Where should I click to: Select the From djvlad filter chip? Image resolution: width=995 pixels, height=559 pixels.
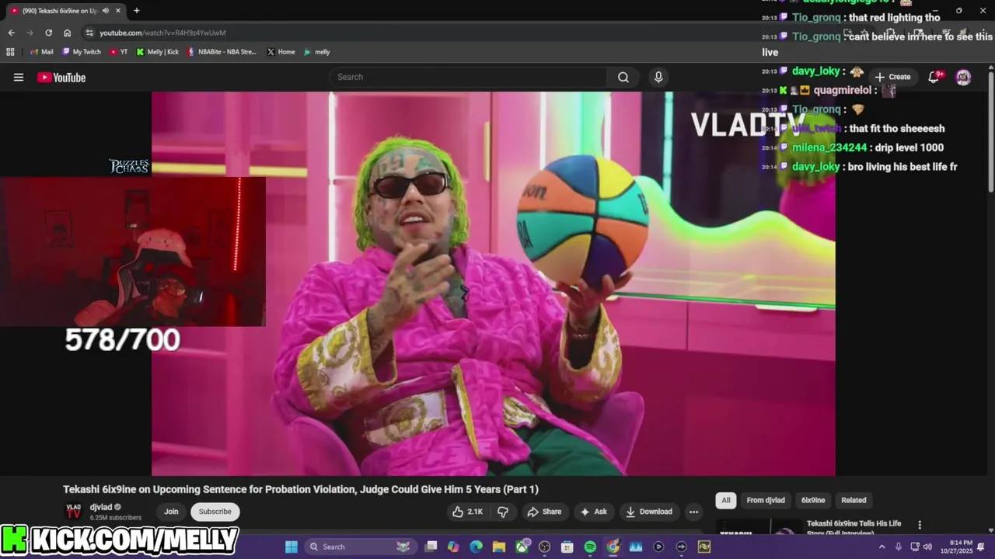tap(766, 500)
